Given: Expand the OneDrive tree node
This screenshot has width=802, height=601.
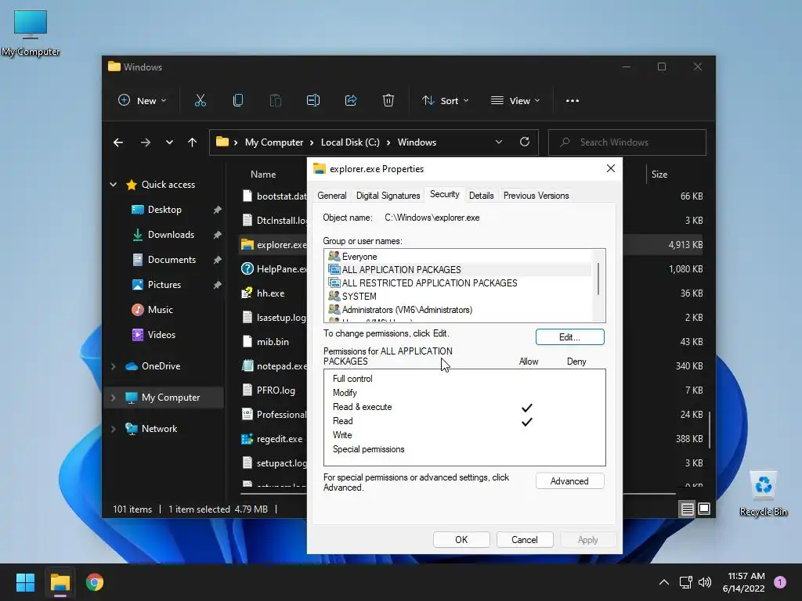Looking at the screenshot, I should click(113, 366).
